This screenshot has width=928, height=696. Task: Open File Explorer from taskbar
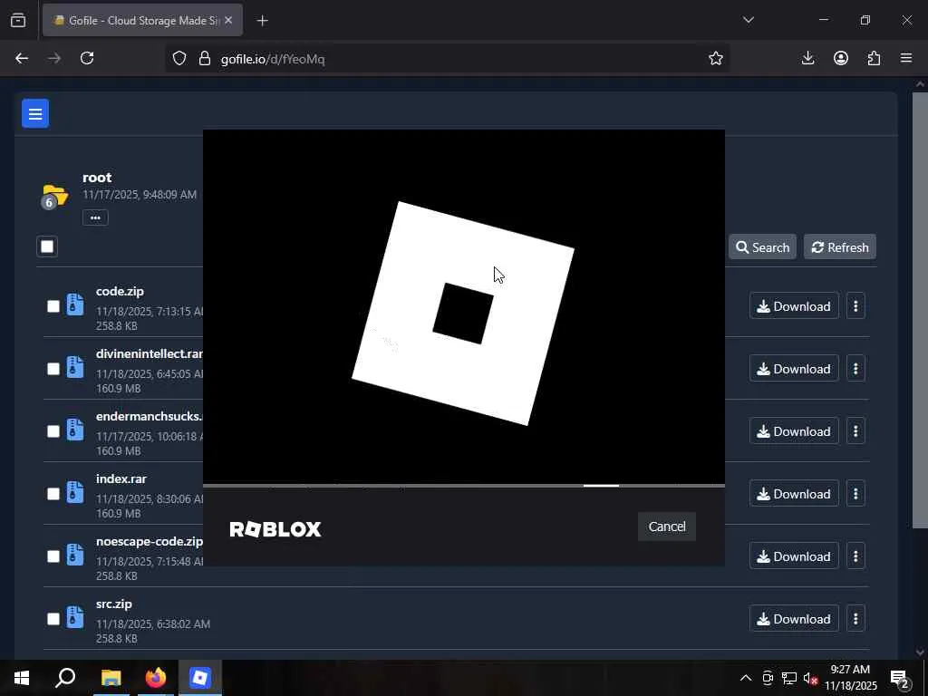(111, 678)
